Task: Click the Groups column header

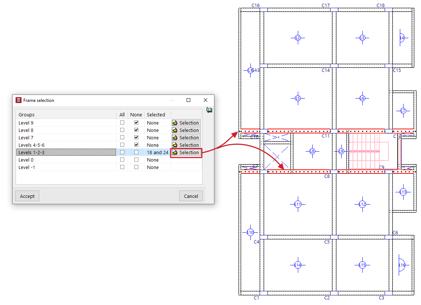Action: pyautogui.click(x=66, y=115)
